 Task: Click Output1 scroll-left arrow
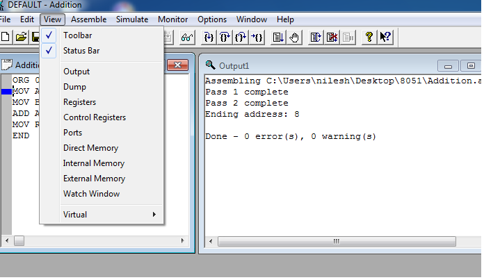pos(211,241)
